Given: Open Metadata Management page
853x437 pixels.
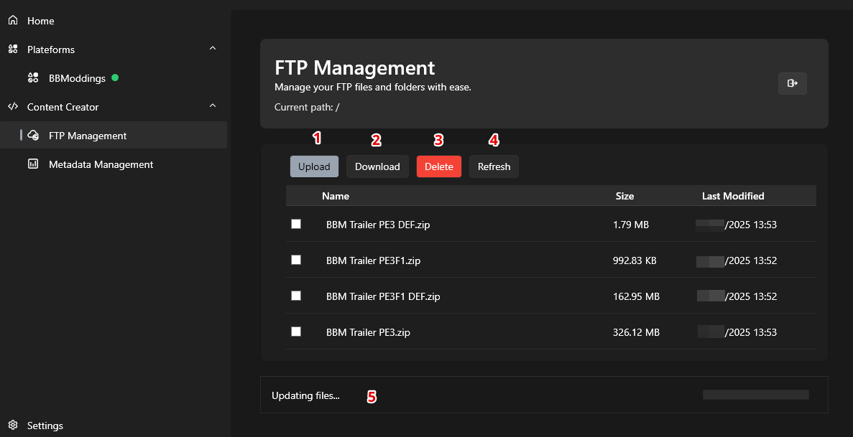Looking at the screenshot, I should [x=101, y=164].
